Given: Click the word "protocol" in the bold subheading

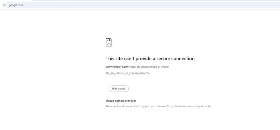Looking at the screenshot, I should coord(130,101).
